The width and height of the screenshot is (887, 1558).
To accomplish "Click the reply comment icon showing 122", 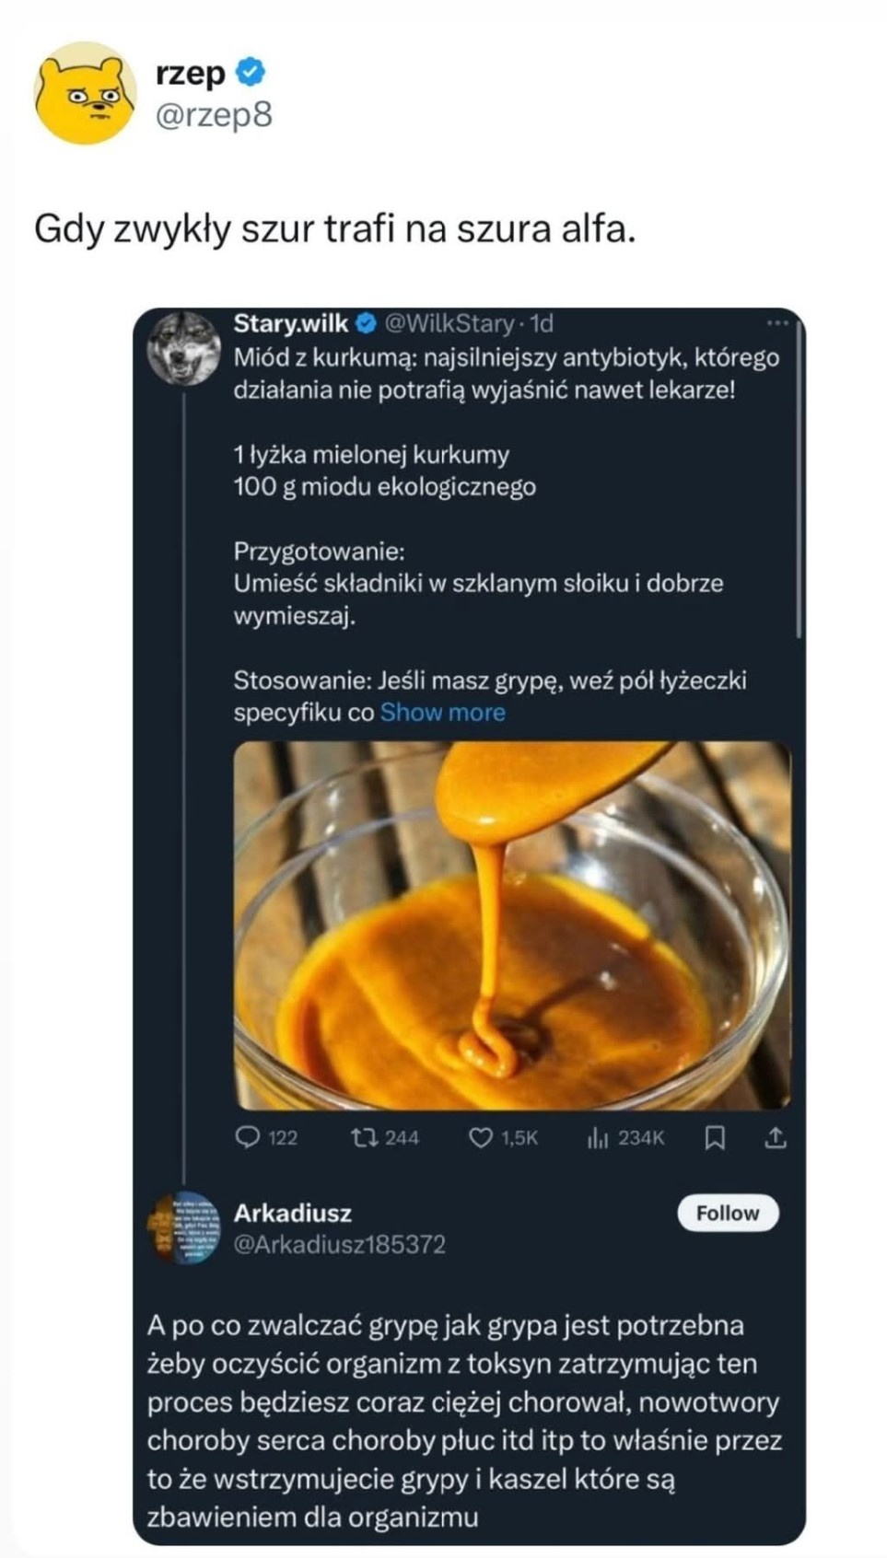I will pyautogui.click(x=249, y=1138).
